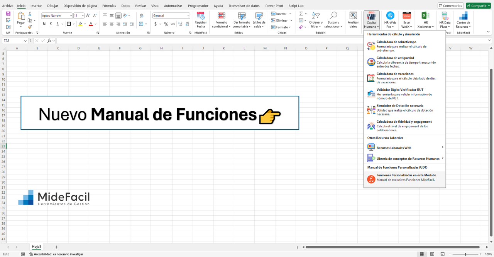Screen dimensions: 494x257
Task: Toggle italic formatting
Action: 50,24
